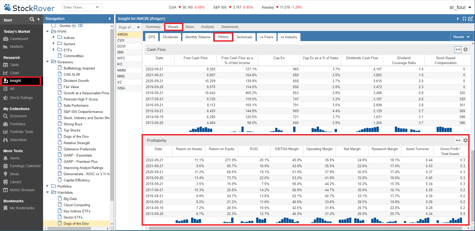Screen dimensions: 475x231
Task: Open the All research view
Action: [9, 89]
